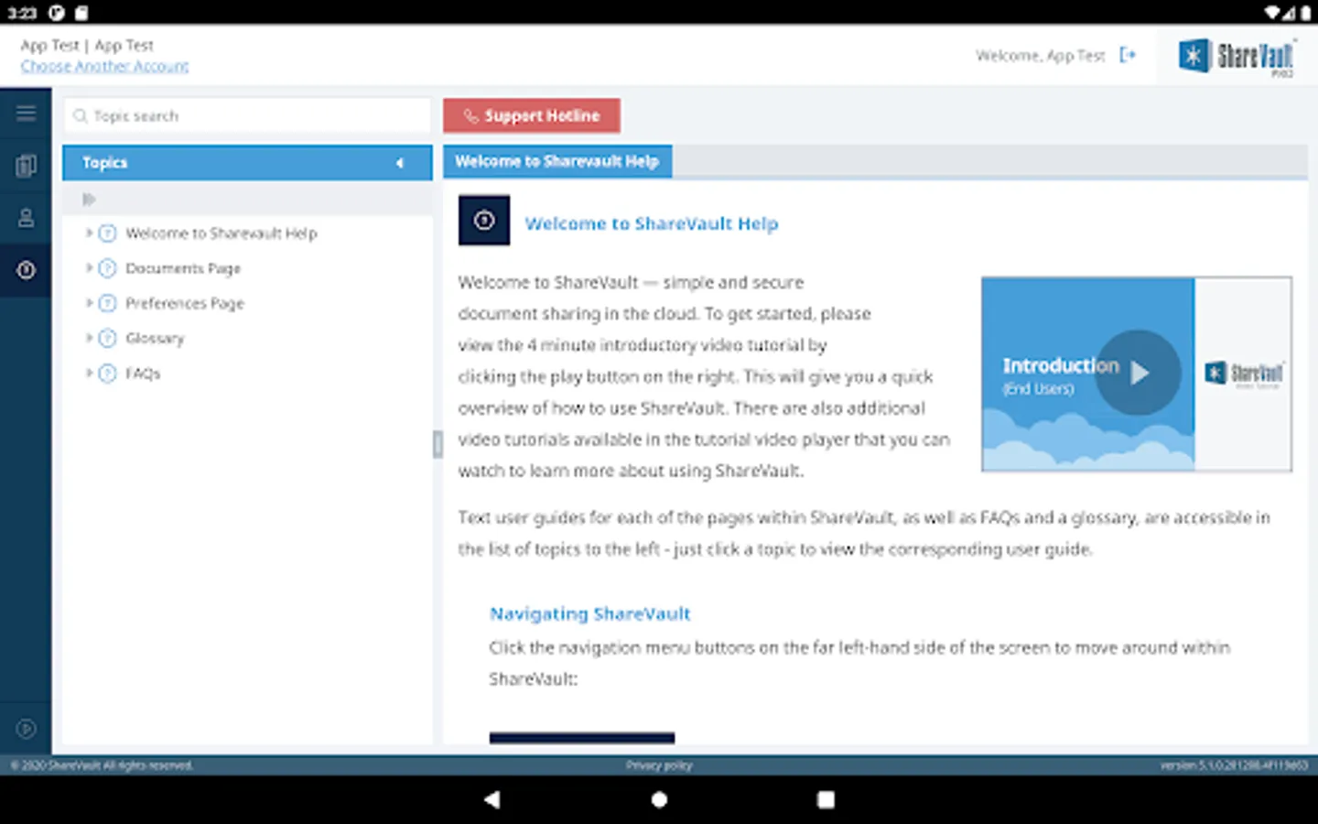Click the question icon beside FAQs
Image resolution: width=1318 pixels, height=824 pixels.
click(x=107, y=373)
